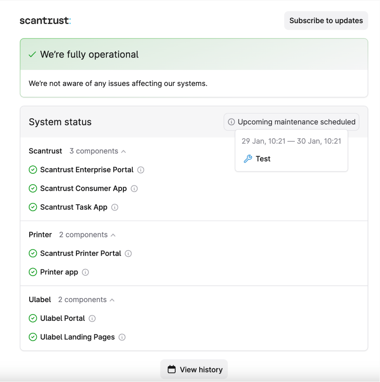Click status icon for Scantrust Enterprise Portal
Image resolution: width=380 pixels, height=382 pixels.
click(33, 169)
